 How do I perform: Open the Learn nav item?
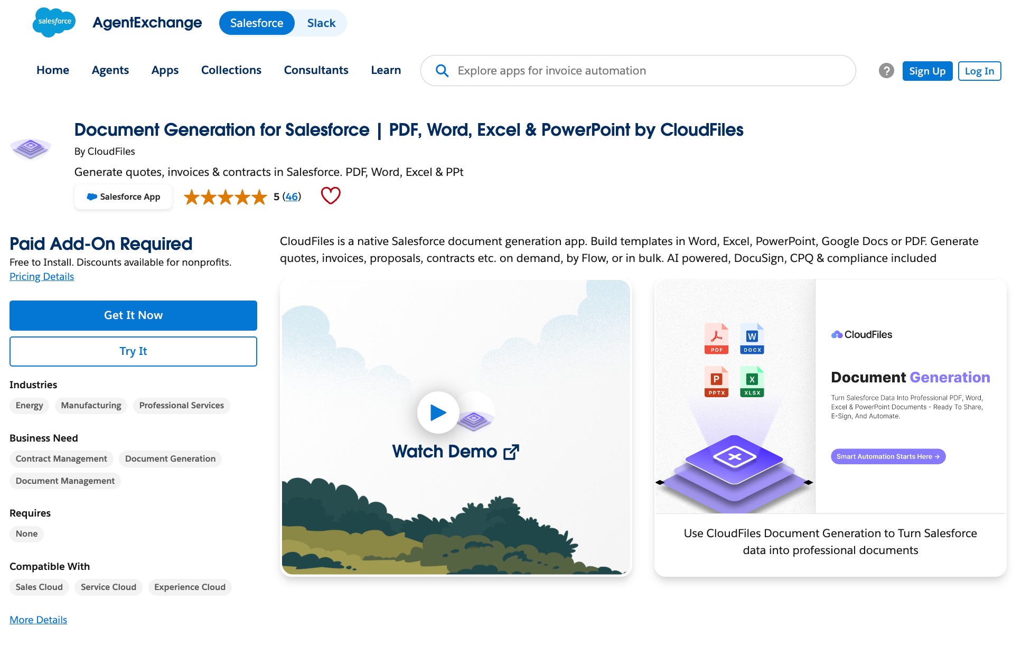tap(386, 70)
